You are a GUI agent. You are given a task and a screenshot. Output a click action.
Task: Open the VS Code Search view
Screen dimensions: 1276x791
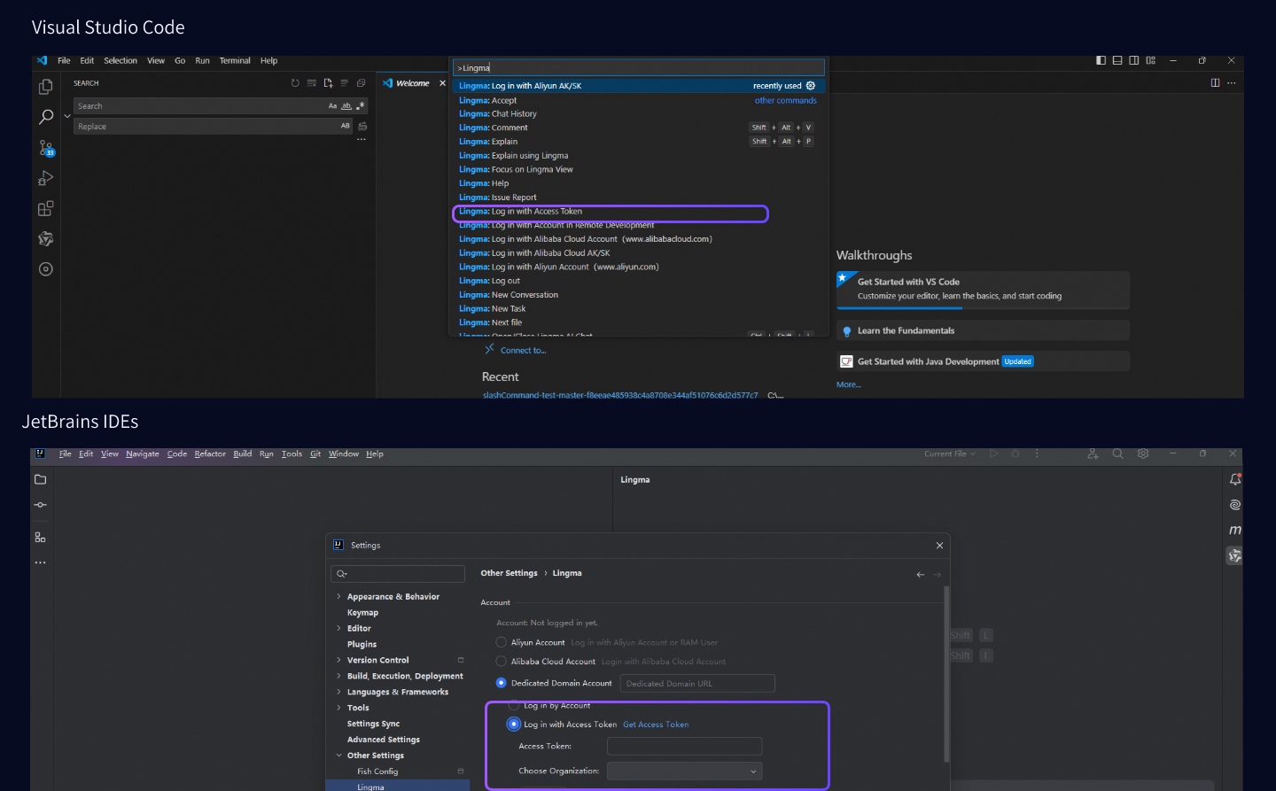(46, 117)
